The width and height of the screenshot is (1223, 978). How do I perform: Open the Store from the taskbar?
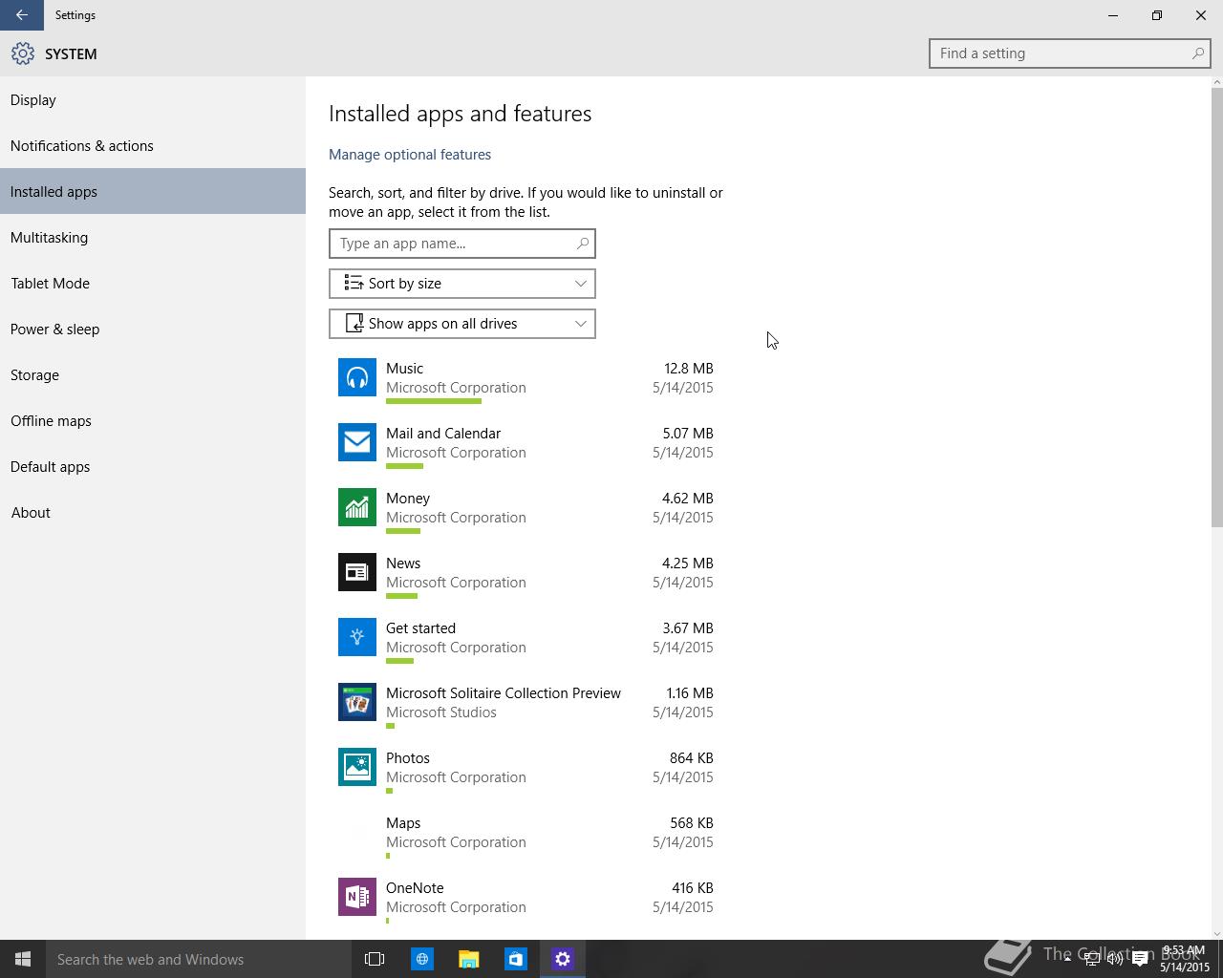515,959
